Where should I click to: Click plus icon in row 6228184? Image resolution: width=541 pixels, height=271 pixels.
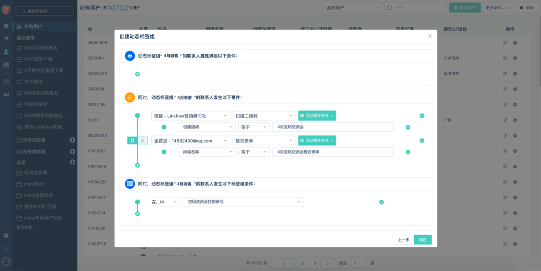click(x=515, y=58)
